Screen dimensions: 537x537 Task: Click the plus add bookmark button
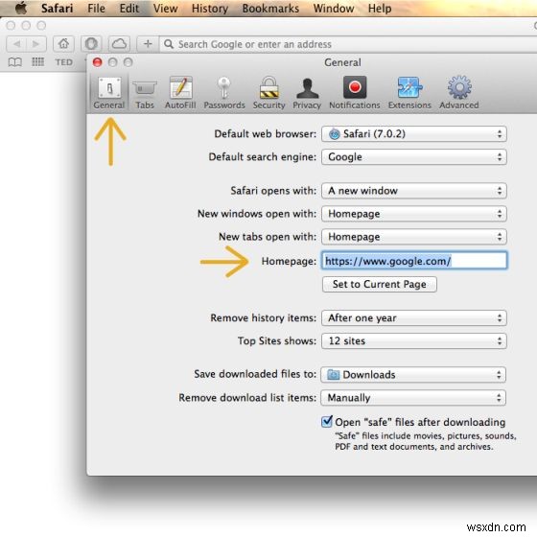tap(148, 44)
